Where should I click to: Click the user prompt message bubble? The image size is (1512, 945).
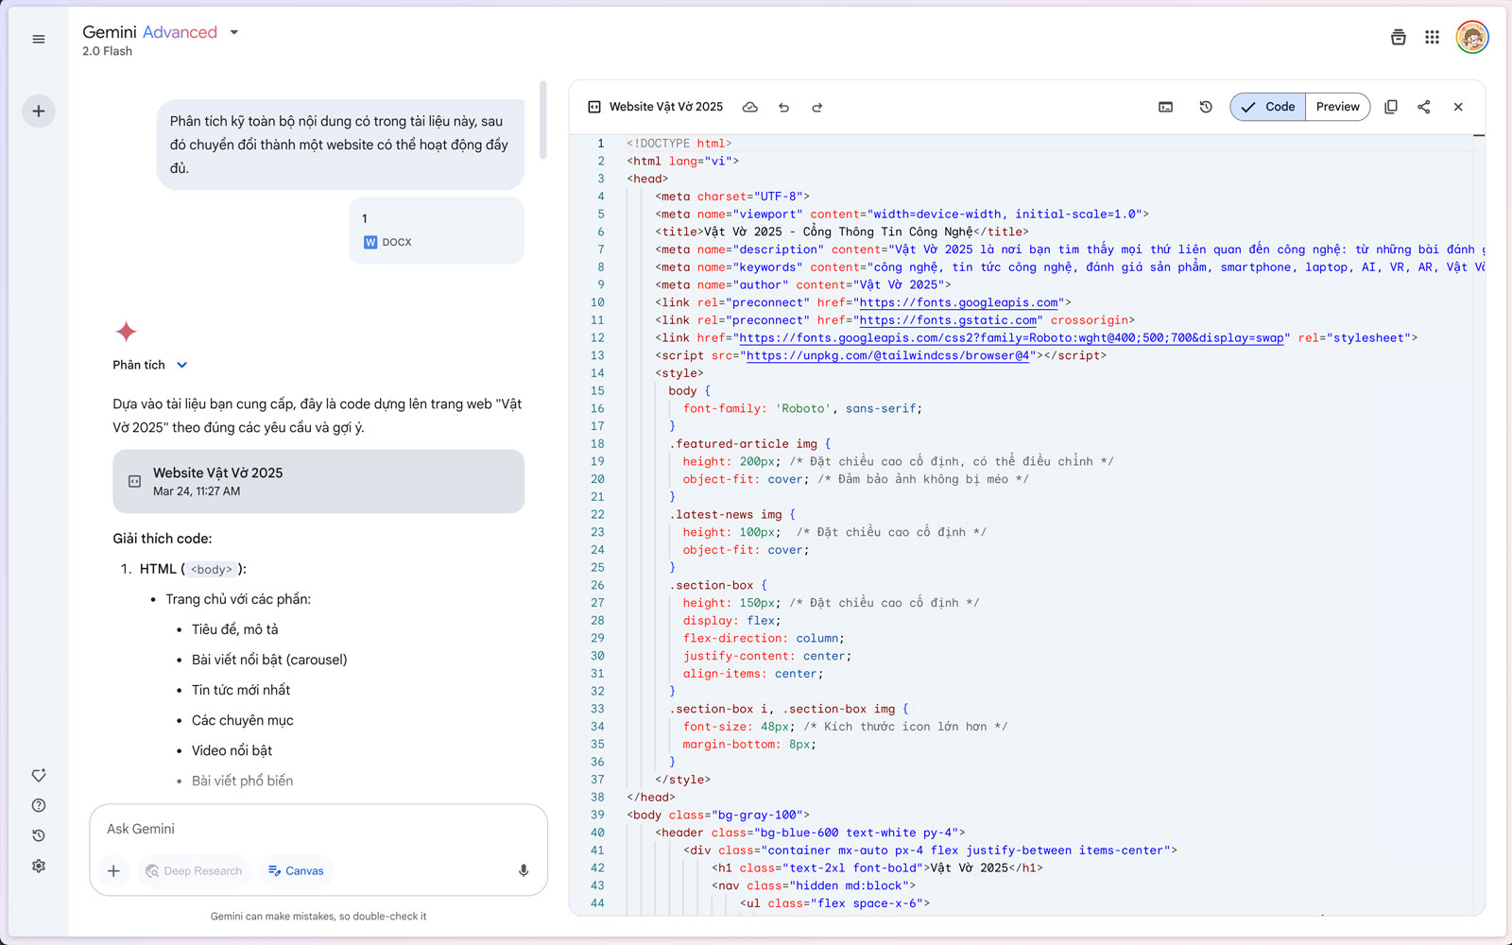tap(340, 145)
